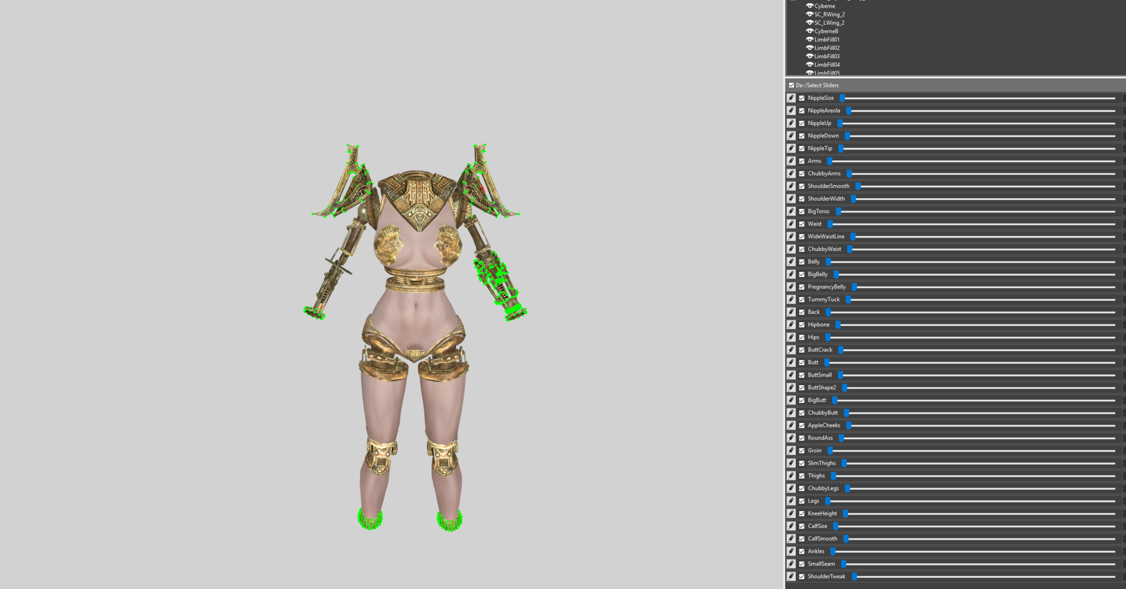Viewport: 1126px width, 589px height.
Task: Click the NippleDown slider handle
Action: tap(847, 136)
